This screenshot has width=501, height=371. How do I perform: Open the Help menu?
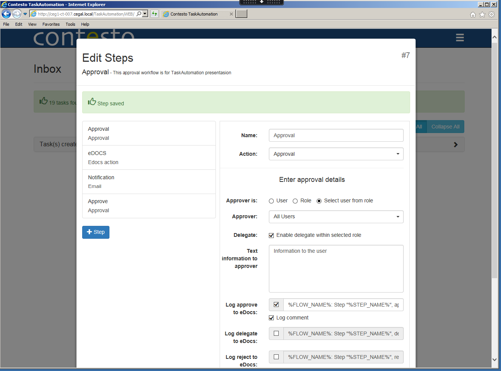click(85, 24)
